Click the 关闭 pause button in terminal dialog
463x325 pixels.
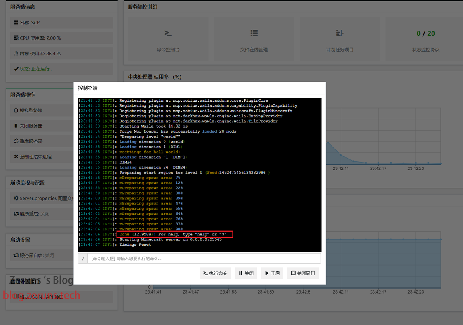[x=246, y=273]
